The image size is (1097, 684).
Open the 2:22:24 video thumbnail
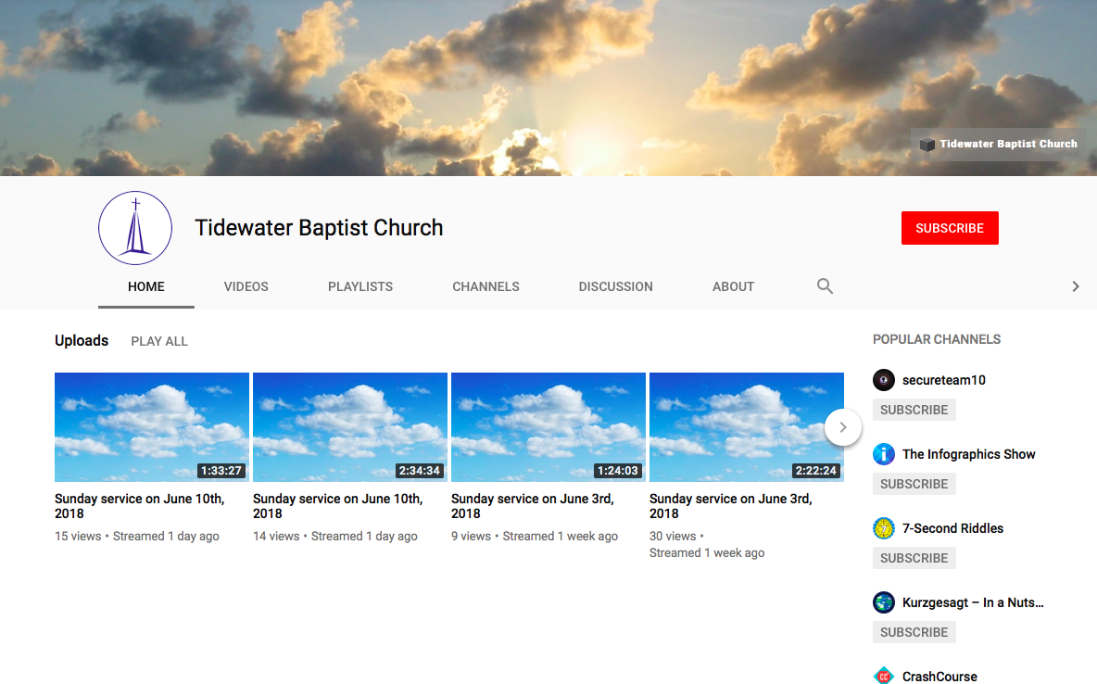747,427
